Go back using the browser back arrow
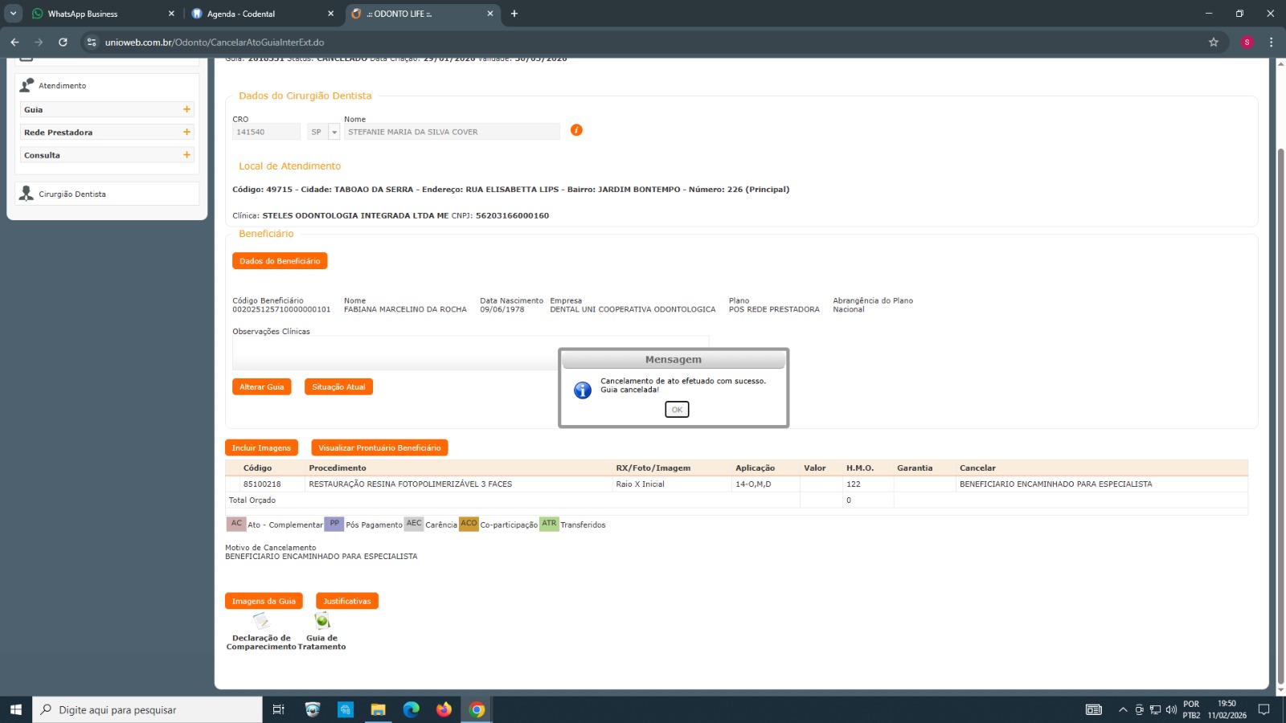The height and width of the screenshot is (723, 1286). pos(14,42)
